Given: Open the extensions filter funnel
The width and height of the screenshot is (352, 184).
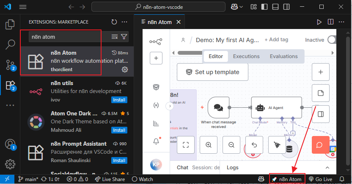Looking at the screenshot, I should (x=124, y=37).
